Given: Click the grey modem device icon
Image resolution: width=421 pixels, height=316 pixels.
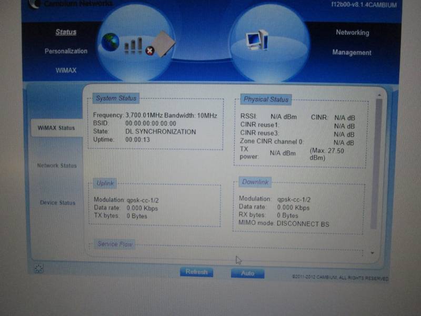Looking at the screenshot, I should (163, 44).
